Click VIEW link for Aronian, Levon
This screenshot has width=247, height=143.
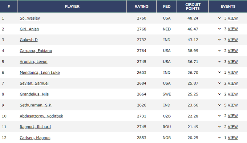(x=233, y=62)
